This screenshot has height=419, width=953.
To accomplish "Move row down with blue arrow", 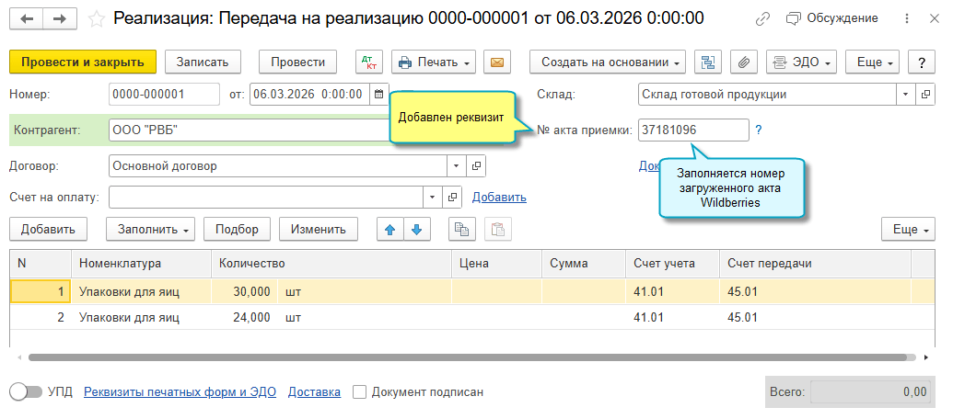I will click(x=417, y=229).
